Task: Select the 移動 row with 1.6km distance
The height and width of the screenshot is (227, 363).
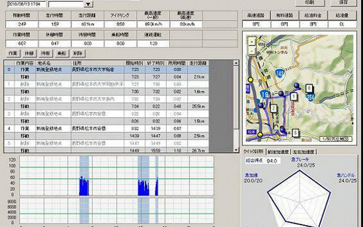Action: 107,92
